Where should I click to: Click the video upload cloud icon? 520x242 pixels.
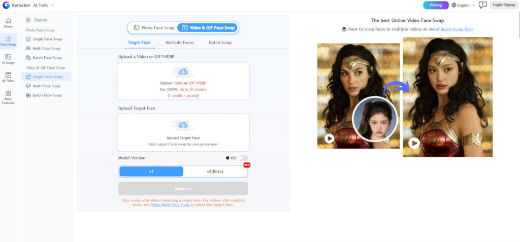(x=183, y=72)
